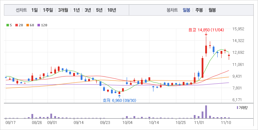Viewport: 258px width, 130px height.
Task: Show 월봉 monthly candle chart
Action: coord(212,10)
